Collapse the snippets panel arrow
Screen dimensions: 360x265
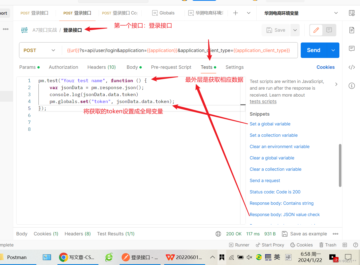point(336,84)
